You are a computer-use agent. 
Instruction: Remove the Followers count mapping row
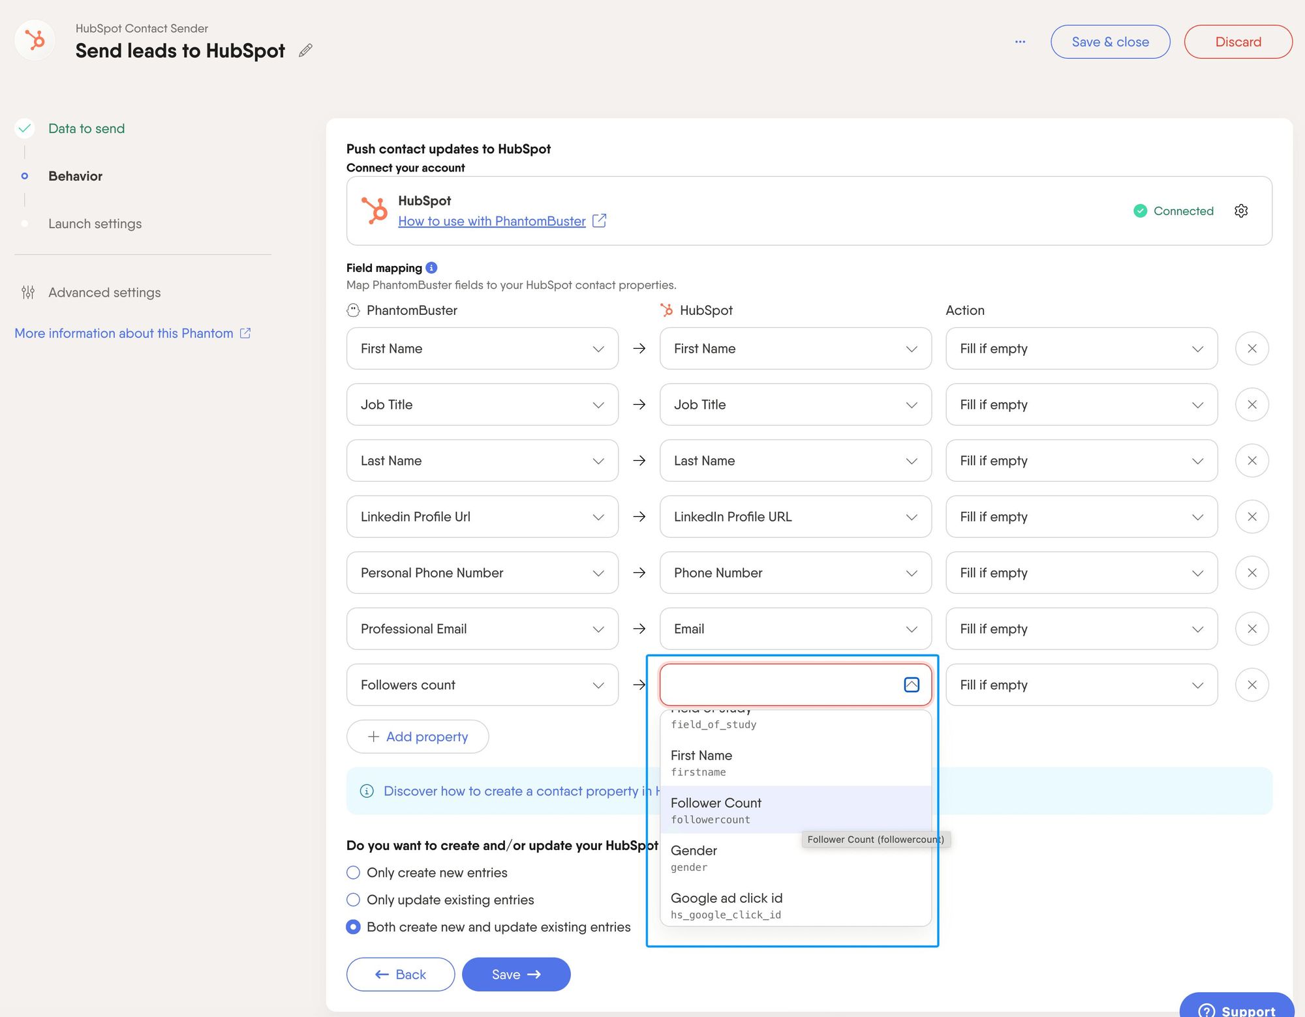(1251, 685)
